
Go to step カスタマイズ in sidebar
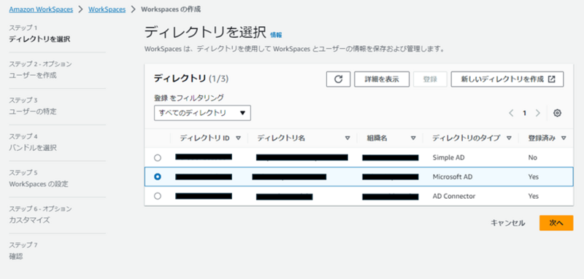click(29, 220)
